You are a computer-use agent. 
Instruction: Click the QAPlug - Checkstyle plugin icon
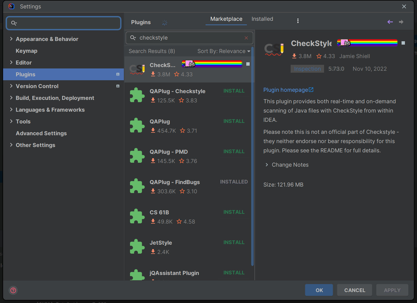coord(137,95)
